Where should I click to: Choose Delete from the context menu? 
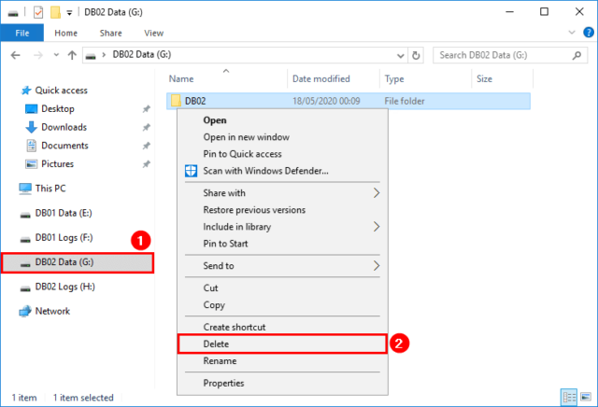click(282, 344)
